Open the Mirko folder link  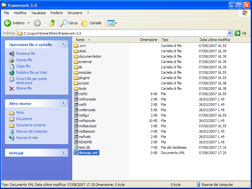(20, 112)
